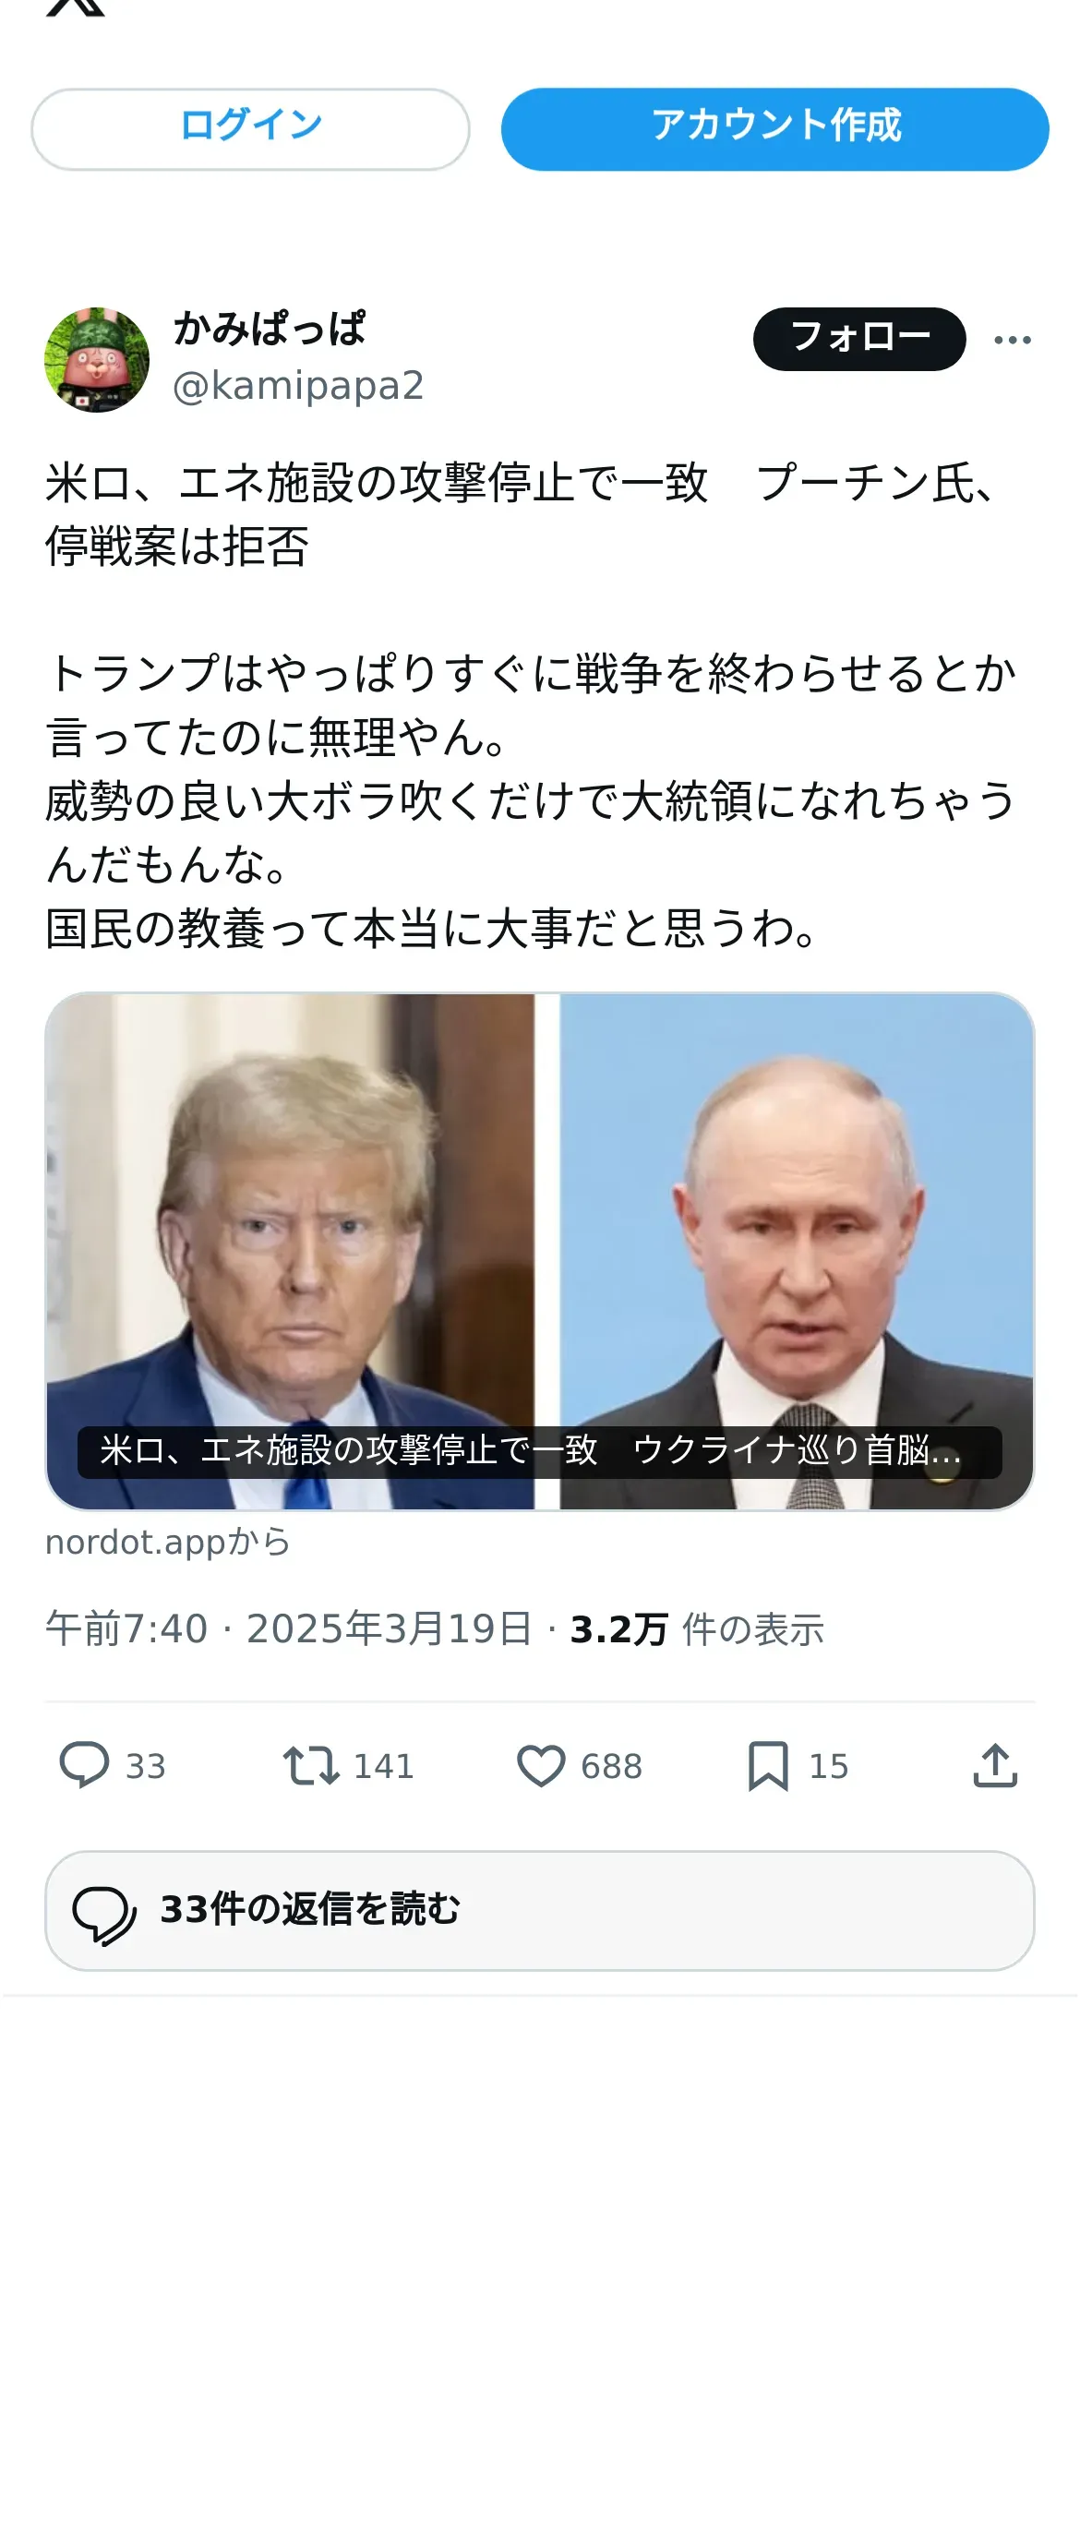Click the X logo at top
Screen dimensions: 1080x2523
click(x=76, y=6)
